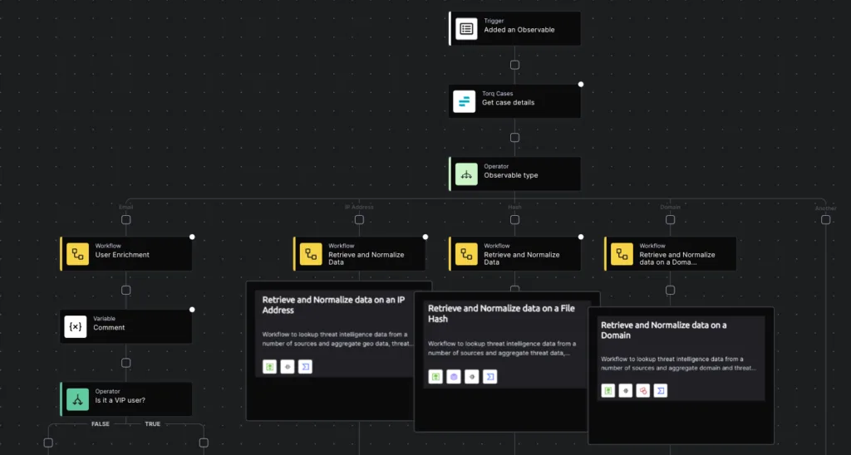Click white status dot on Comment variable node
Viewport: 851px width, 455px height.
pyautogui.click(x=192, y=310)
